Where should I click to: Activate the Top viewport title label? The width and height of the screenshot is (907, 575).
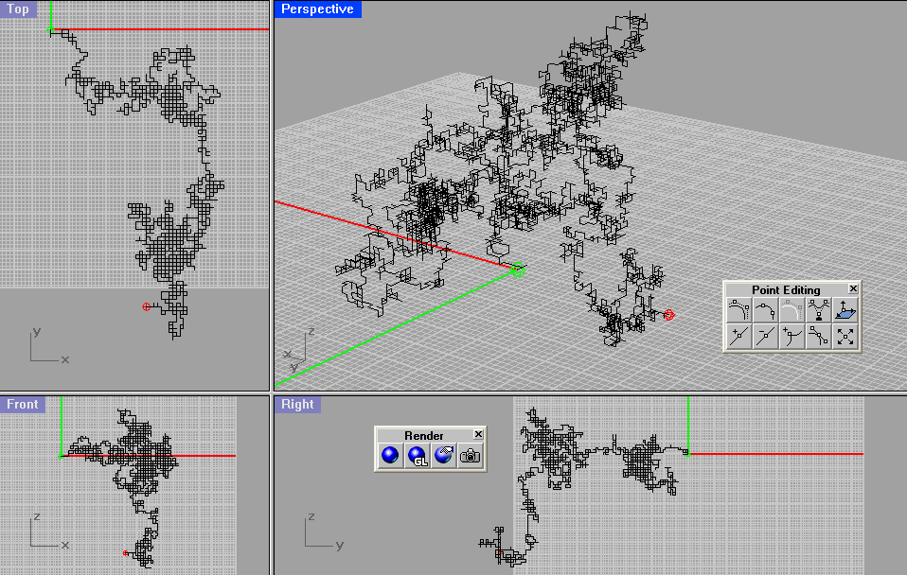pyautogui.click(x=18, y=9)
